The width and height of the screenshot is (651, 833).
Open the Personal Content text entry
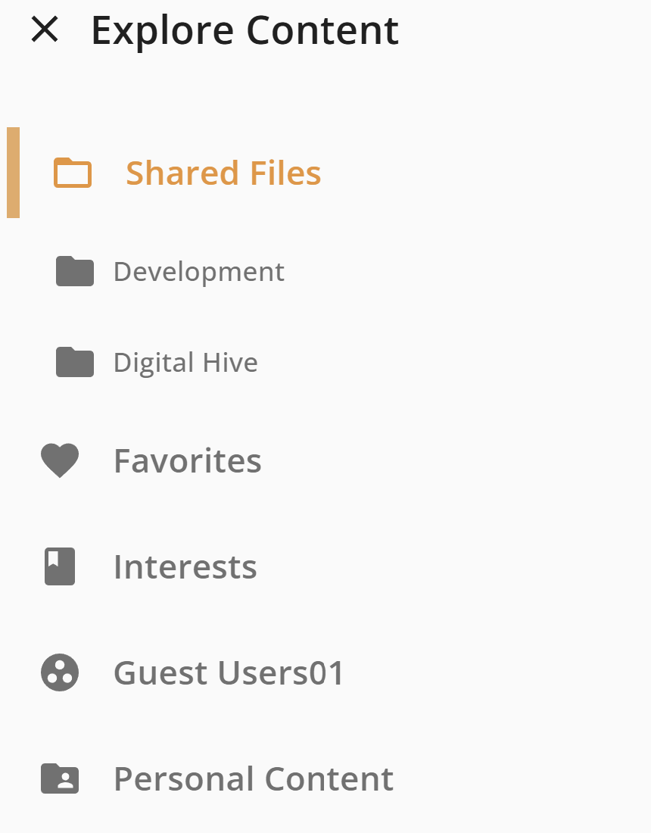tap(254, 779)
